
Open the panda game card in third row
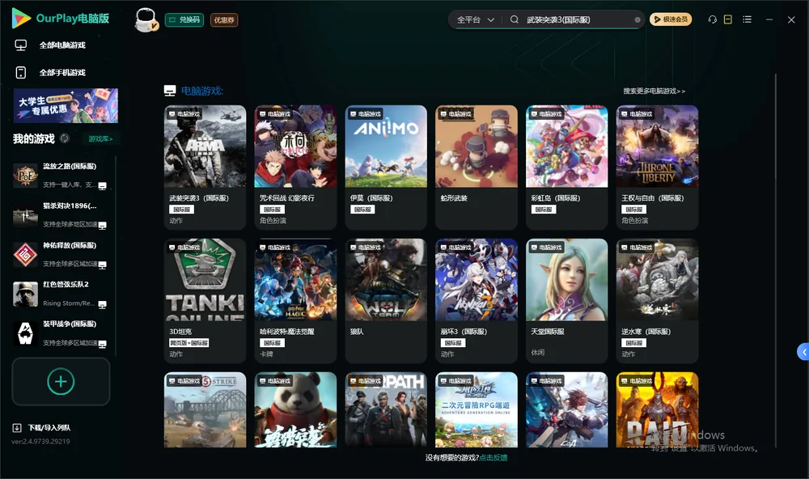click(295, 410)
